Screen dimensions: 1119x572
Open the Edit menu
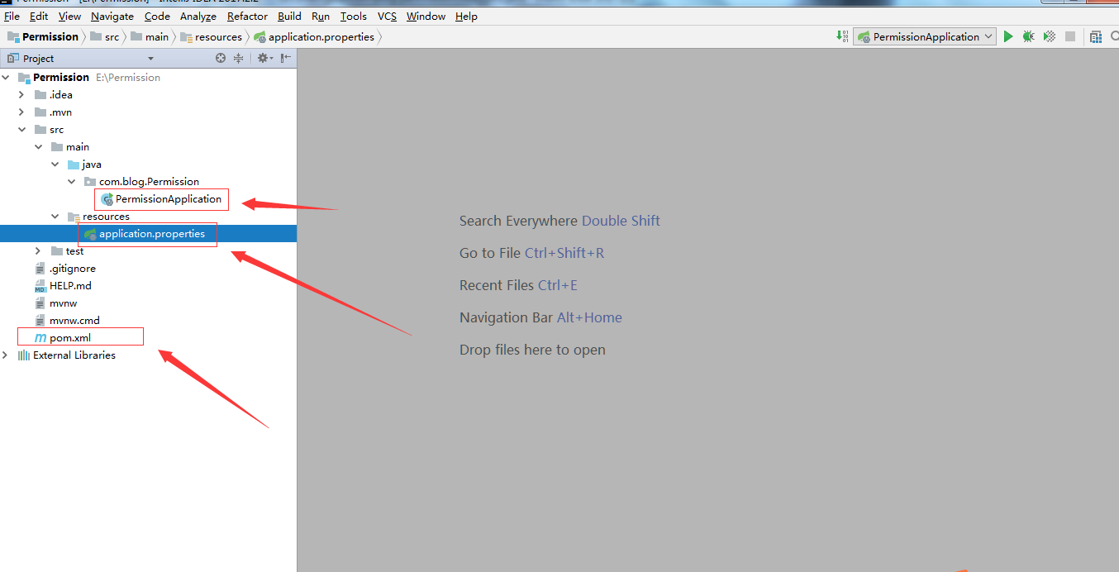(x=39, y=17)
